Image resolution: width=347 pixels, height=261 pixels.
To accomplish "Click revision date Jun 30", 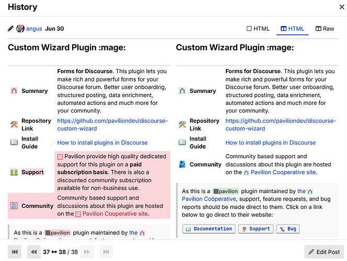I will click(x=54, y=29).
